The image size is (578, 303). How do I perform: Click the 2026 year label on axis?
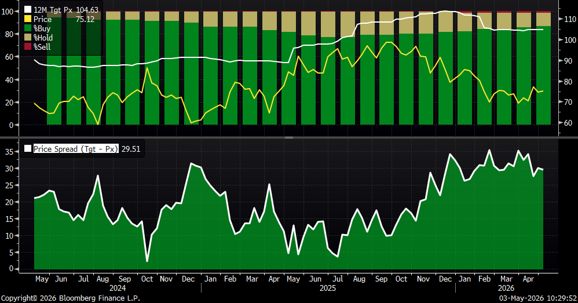[506, 289]
